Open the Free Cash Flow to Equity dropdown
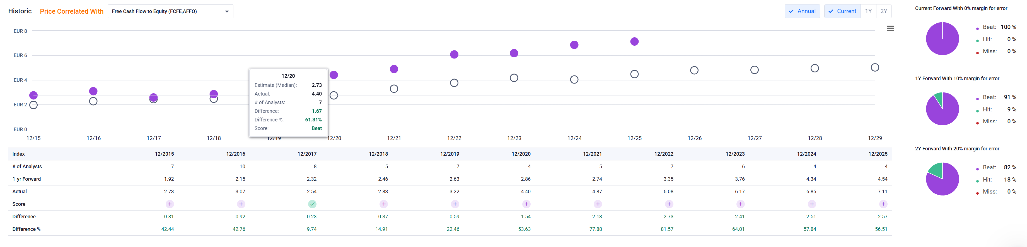 click(171, 11)
